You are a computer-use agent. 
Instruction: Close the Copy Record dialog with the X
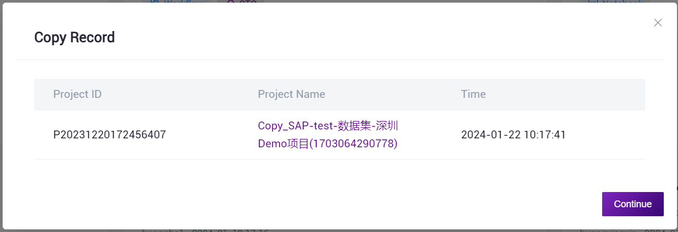pos(657,23)
